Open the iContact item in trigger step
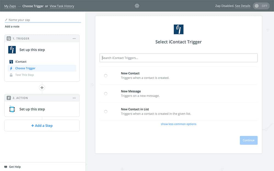 coord(21,62)
